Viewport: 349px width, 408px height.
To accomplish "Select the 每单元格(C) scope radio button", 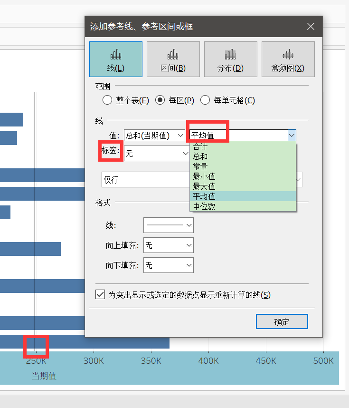I will pyautogui.click(x=205, y=100).
